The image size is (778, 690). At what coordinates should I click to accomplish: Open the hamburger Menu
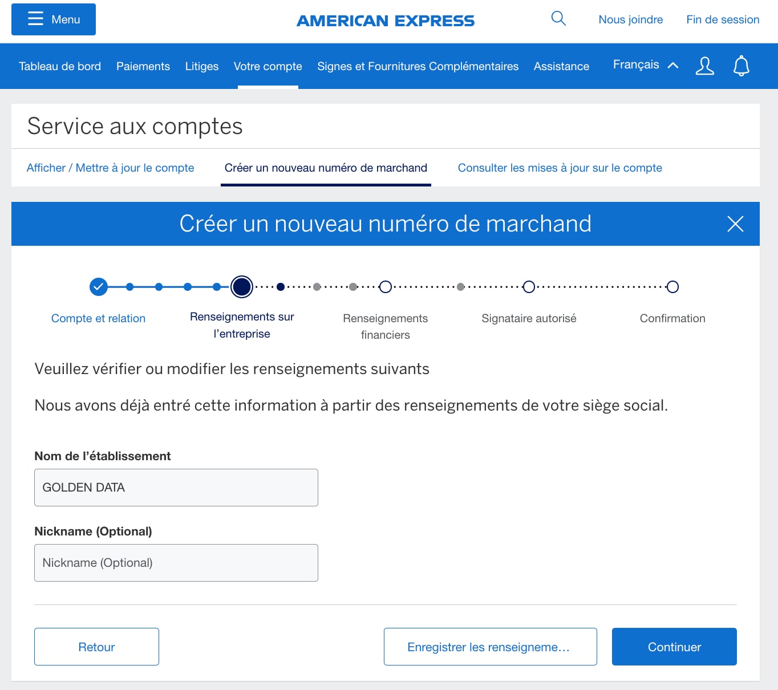coord(53,19)
